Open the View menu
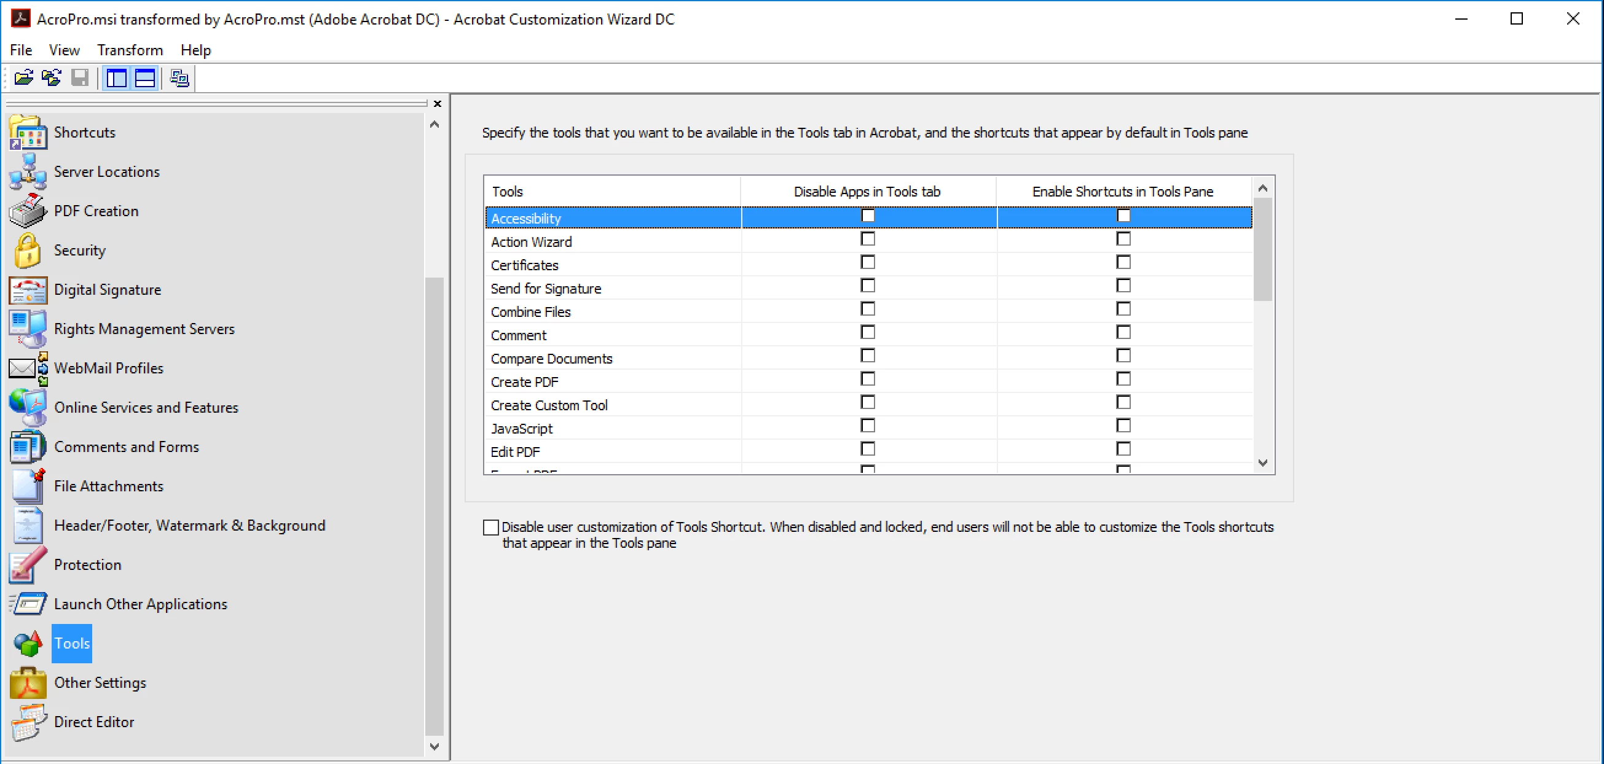 (x=64, y=50)
